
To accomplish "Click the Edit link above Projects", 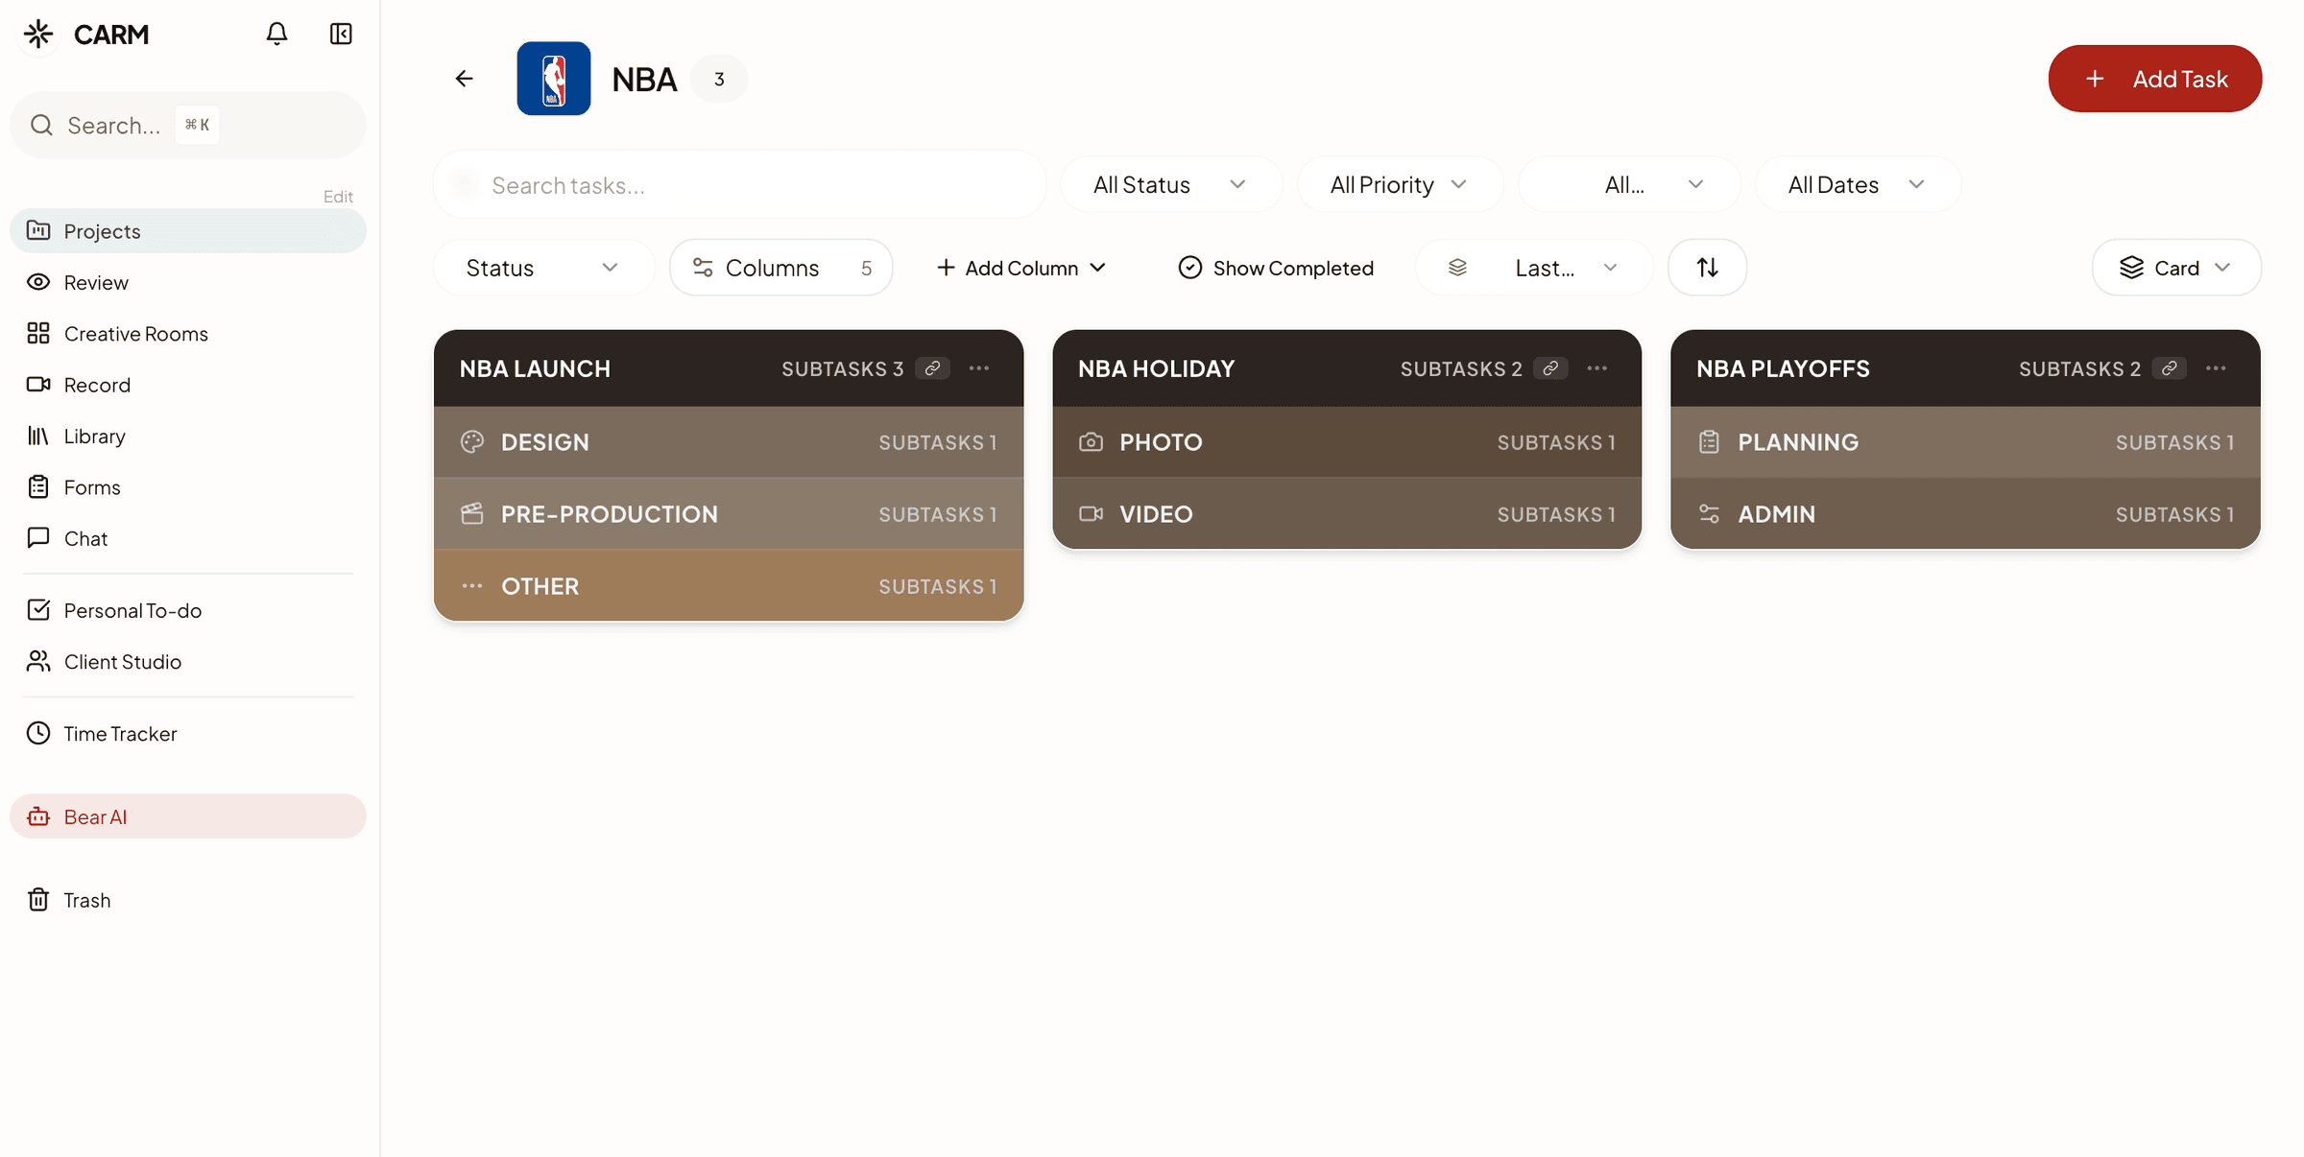I will [338, 196].
